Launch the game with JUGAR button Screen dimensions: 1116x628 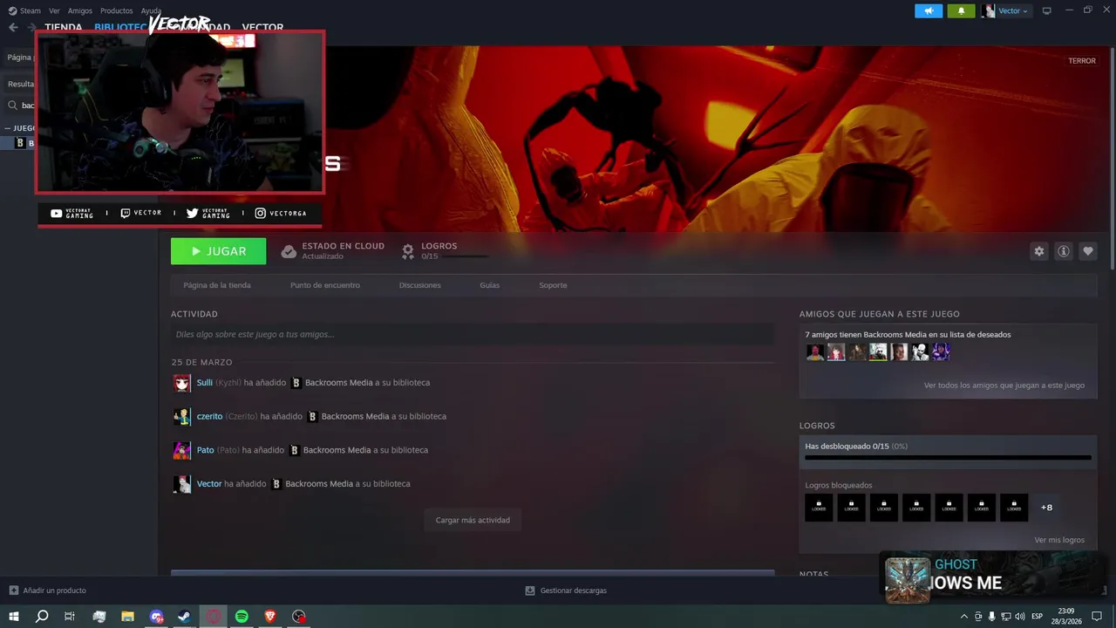(x=218, y=251)
